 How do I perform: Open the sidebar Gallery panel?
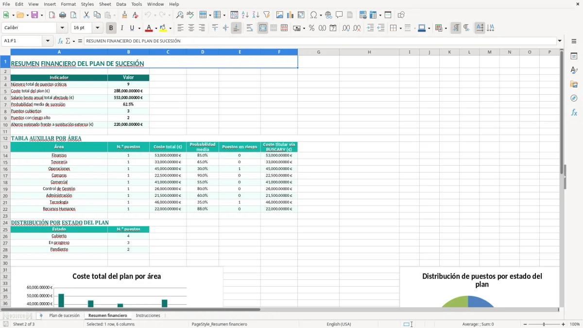click(574, 84)
